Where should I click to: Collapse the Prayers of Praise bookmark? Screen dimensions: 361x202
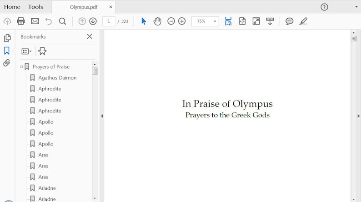click(x=21, y=67)
